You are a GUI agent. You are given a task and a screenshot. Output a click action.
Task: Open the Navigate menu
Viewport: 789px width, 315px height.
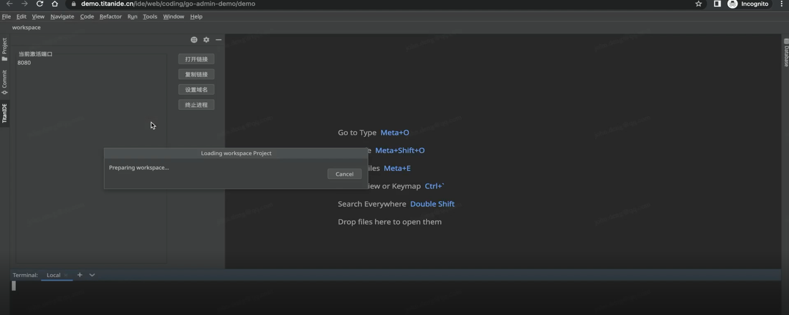click(62, 16)
